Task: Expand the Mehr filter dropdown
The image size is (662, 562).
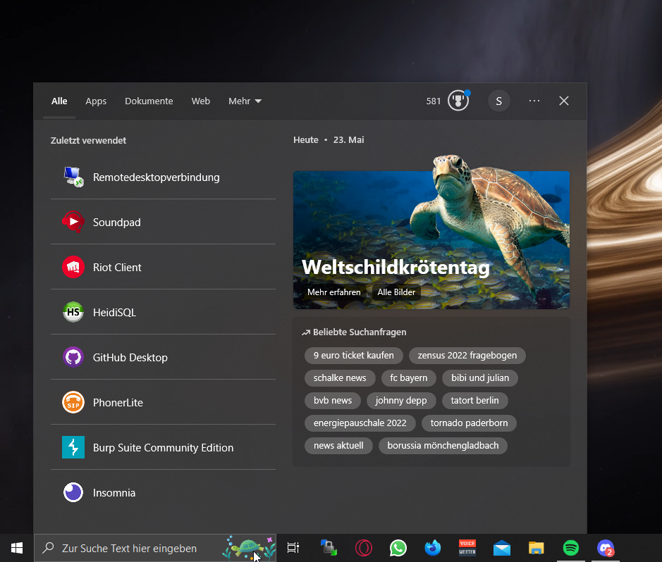Action: click(245, 101)
